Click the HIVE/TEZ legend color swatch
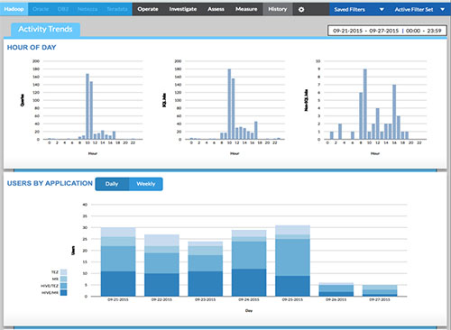The image size is (451, 330). click(x=63, y=286)
